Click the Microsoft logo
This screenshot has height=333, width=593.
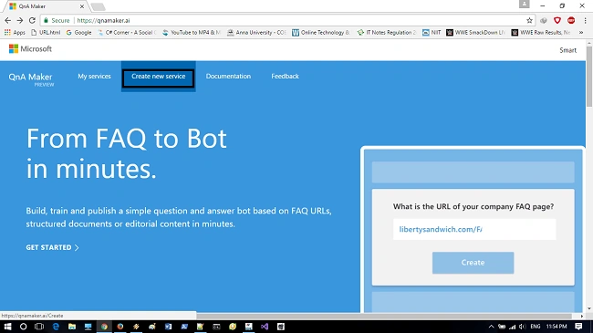(30, 49)
